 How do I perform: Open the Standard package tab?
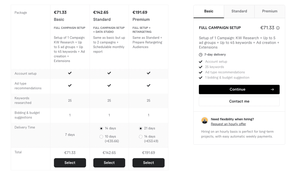click(x=239, y=11)
